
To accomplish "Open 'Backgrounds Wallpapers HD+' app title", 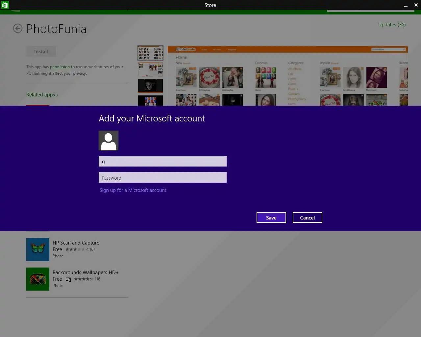I will click(86, 272).
